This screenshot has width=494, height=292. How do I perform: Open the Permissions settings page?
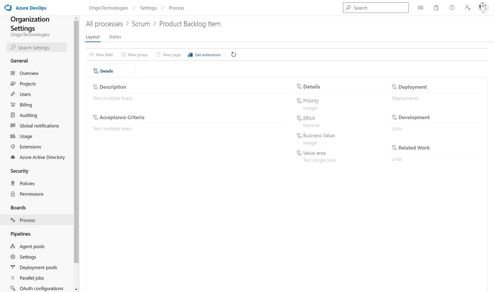[x=31, y=194]
